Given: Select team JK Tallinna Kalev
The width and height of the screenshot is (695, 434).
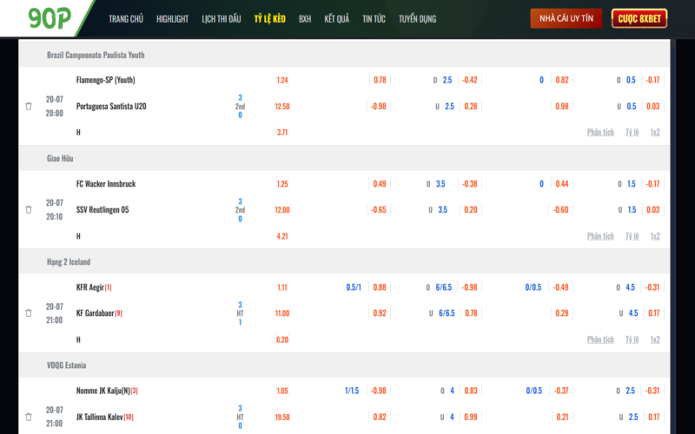Looking at the screenshot, I should coord(99,417).
